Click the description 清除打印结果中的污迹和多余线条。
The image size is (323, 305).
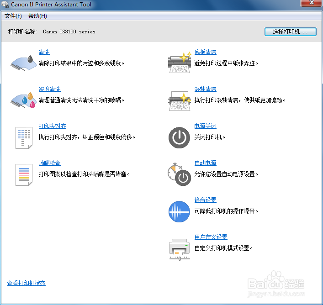point(82,63)
